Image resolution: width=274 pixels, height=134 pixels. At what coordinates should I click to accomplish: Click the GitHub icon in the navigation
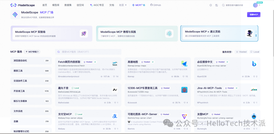click(x=151, y=5)
